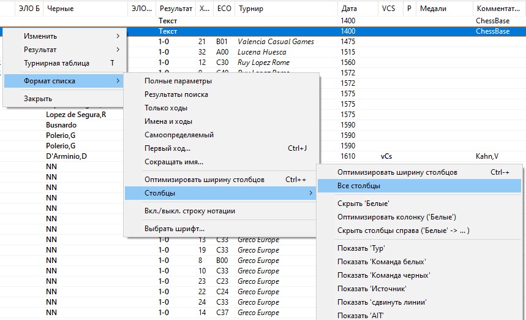
Task: Select Greco Europe row with ECO C24
Action: tap(258, 291)
